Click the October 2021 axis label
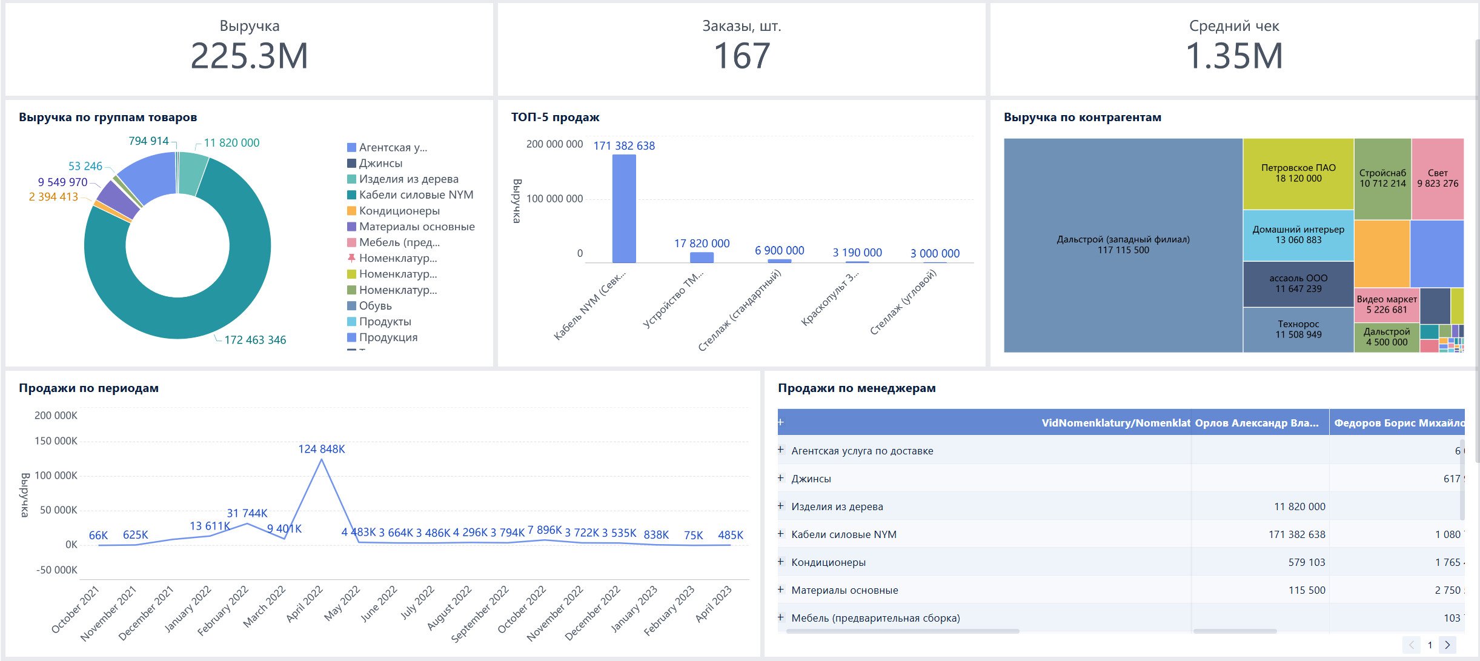The width and height of the screenshot is (1480, 661). pos(75,610)
